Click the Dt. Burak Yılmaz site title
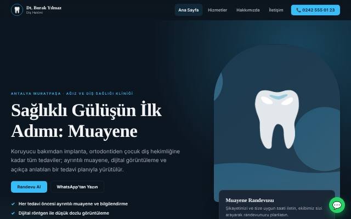This screenshot has height=219, width=351. pos(44,8)
